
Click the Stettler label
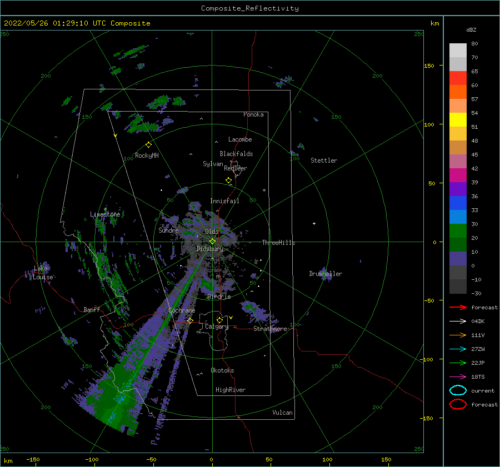click(x=324, y=160)
